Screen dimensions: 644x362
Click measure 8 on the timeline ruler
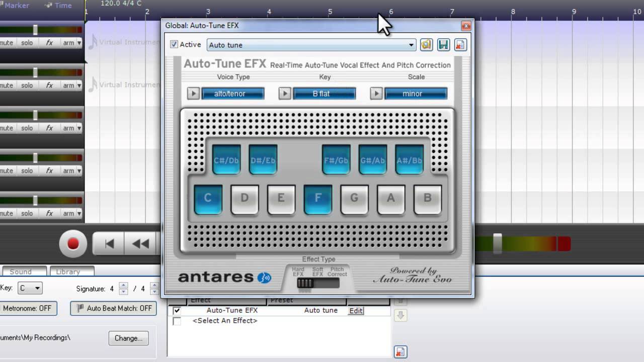513,12
